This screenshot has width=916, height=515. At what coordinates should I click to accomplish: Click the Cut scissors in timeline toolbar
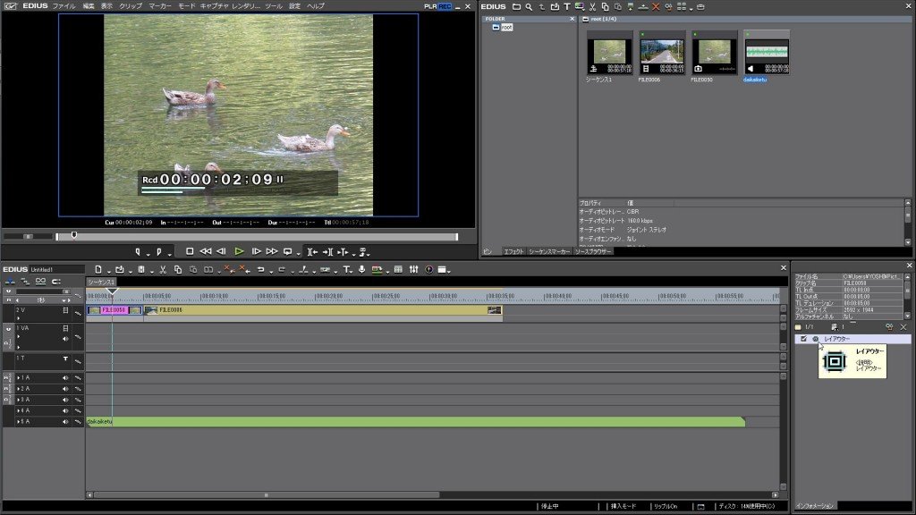point(163,269)
